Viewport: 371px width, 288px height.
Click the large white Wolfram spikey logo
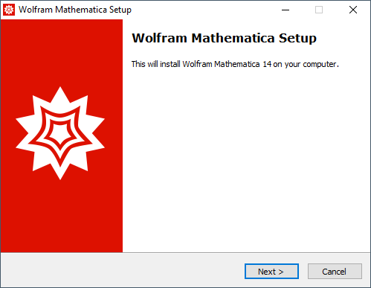coord(60,133)
